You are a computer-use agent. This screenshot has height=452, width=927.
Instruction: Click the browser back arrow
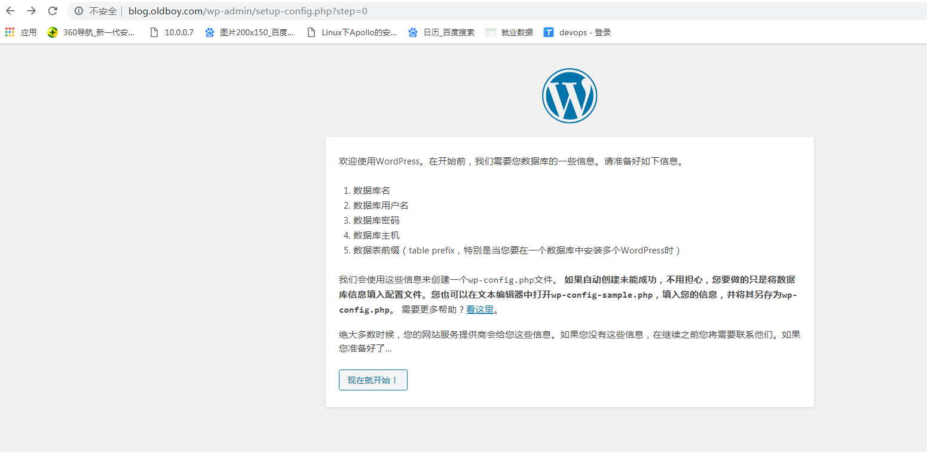coord(10,11)
